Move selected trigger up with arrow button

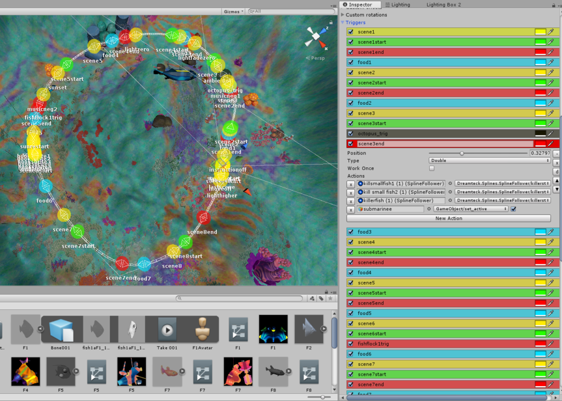[557, 180]
